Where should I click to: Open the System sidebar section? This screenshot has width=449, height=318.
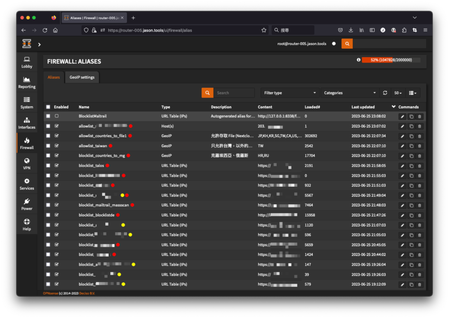click(27, 103)
